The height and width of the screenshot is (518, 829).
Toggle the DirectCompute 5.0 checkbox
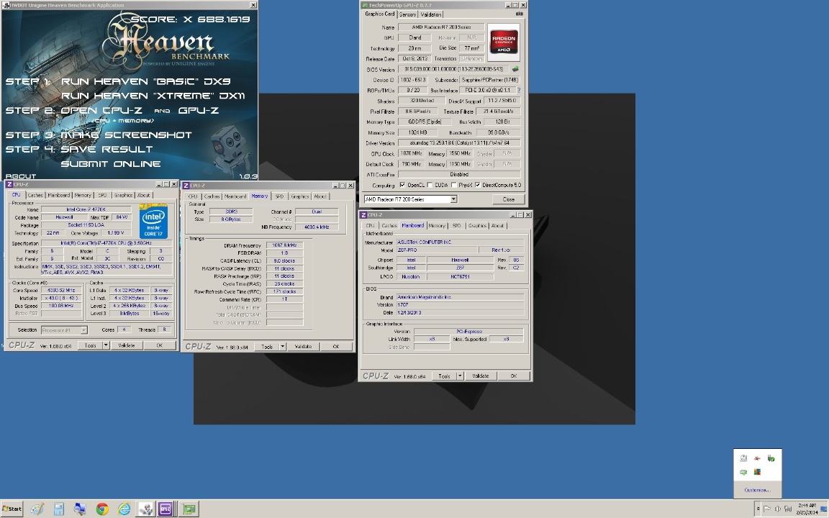point(478,185)
